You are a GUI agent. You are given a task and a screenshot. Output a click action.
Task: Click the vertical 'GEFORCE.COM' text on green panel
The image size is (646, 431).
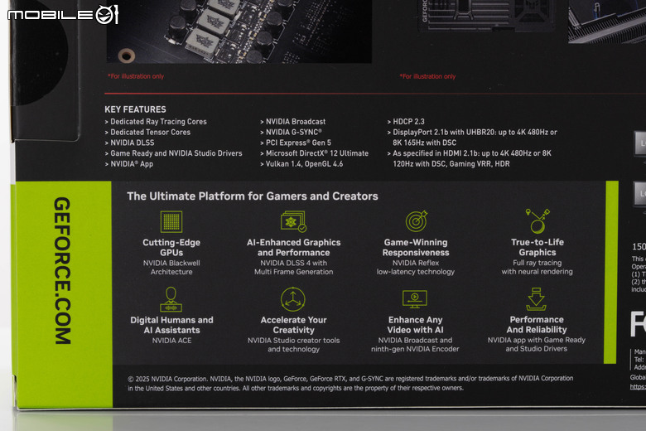[x=63, y=270]
